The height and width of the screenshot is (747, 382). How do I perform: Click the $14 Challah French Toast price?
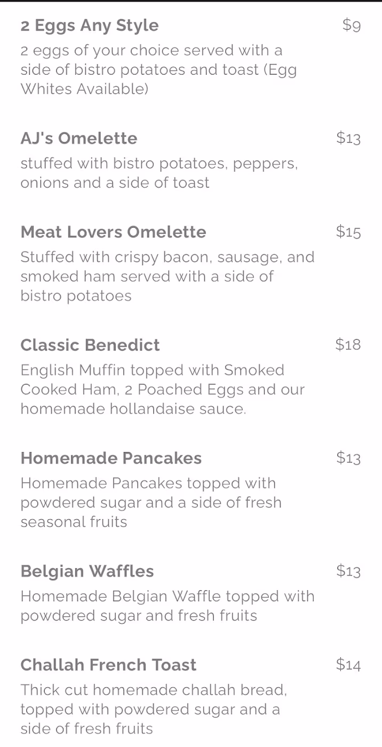pos(348,664)
